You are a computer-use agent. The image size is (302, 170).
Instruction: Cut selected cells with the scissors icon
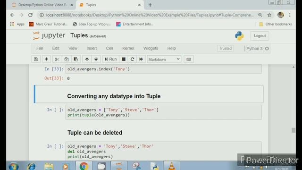point(57,59)
